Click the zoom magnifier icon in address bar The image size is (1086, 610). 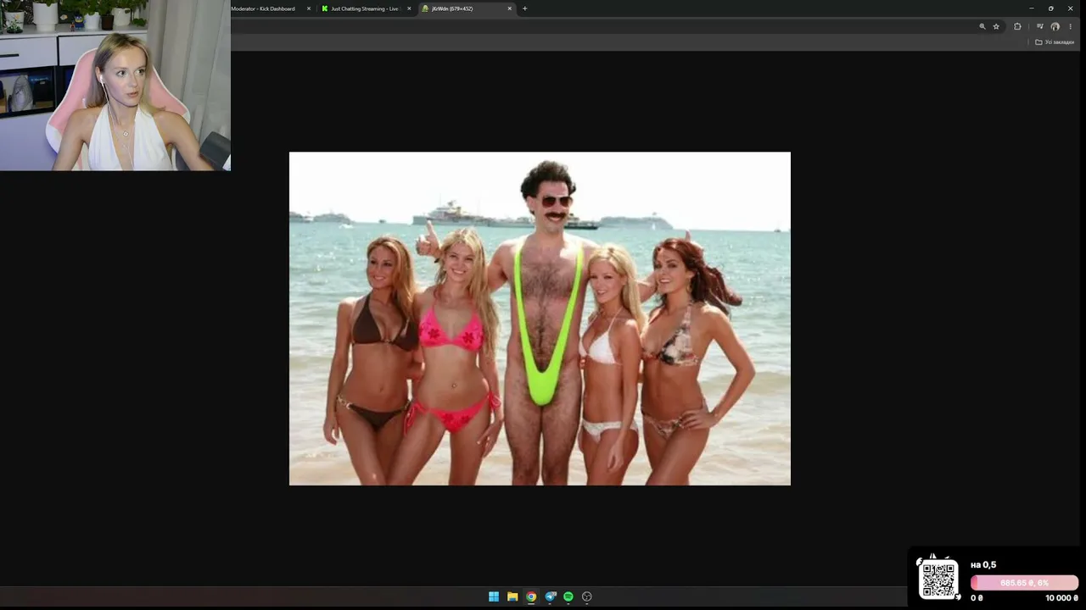click(982, 26)
